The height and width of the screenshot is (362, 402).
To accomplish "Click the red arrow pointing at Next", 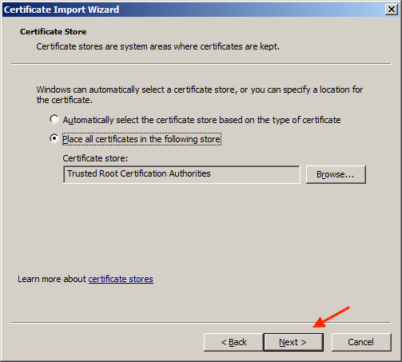I will tap(331, 317).
